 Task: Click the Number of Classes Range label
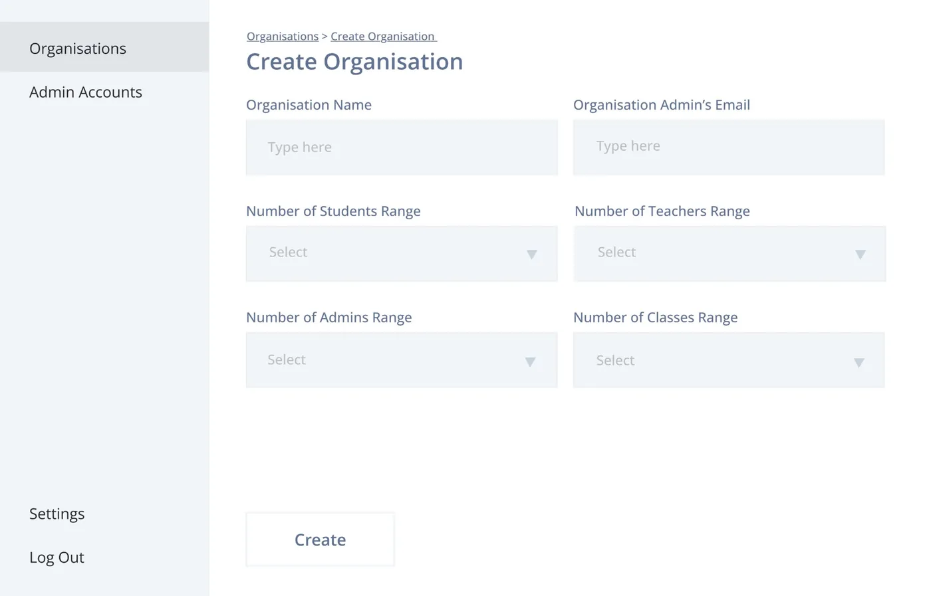(656, 317)
